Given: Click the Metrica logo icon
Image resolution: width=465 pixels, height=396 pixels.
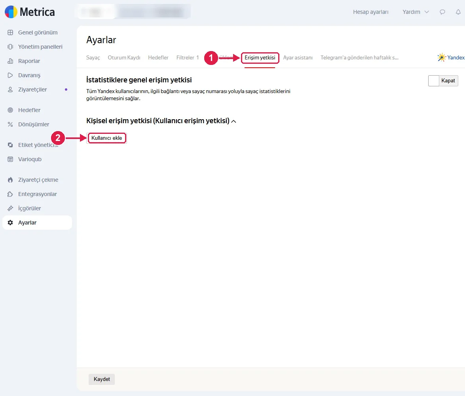Looking at the screenshot, I should click(11, 12).
